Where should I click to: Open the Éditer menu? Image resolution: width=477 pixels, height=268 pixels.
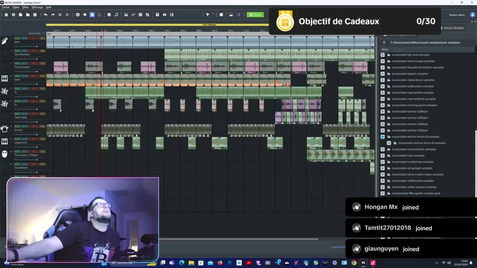coord(16,7)
